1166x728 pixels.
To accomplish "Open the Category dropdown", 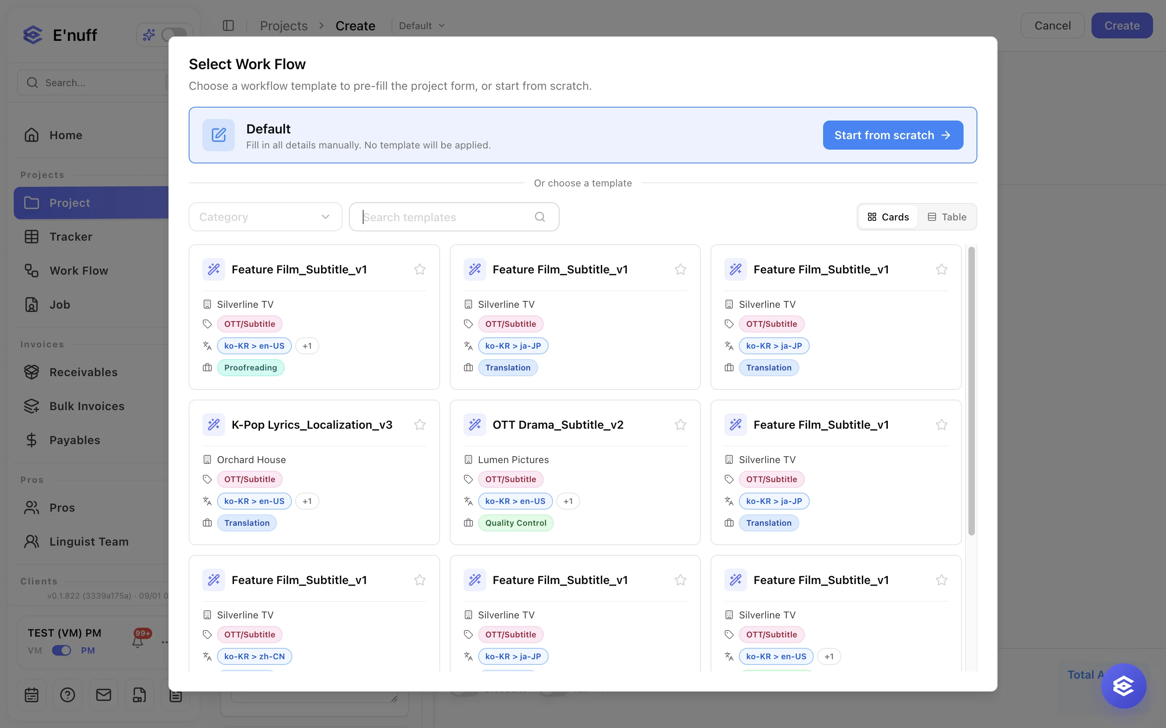I will pos(266,217).
